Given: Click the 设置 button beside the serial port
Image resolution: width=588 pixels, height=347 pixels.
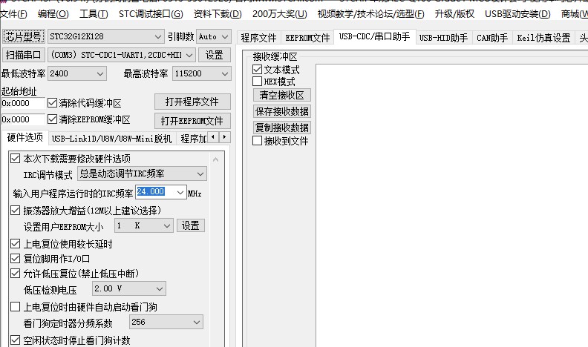Looking at the screenshot, I should click(214, 55).
